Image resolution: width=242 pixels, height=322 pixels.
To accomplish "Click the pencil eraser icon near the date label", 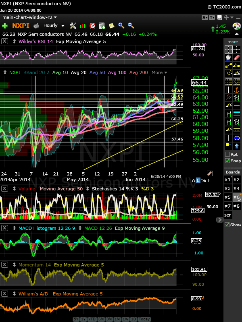I will [x=210, y=173].
